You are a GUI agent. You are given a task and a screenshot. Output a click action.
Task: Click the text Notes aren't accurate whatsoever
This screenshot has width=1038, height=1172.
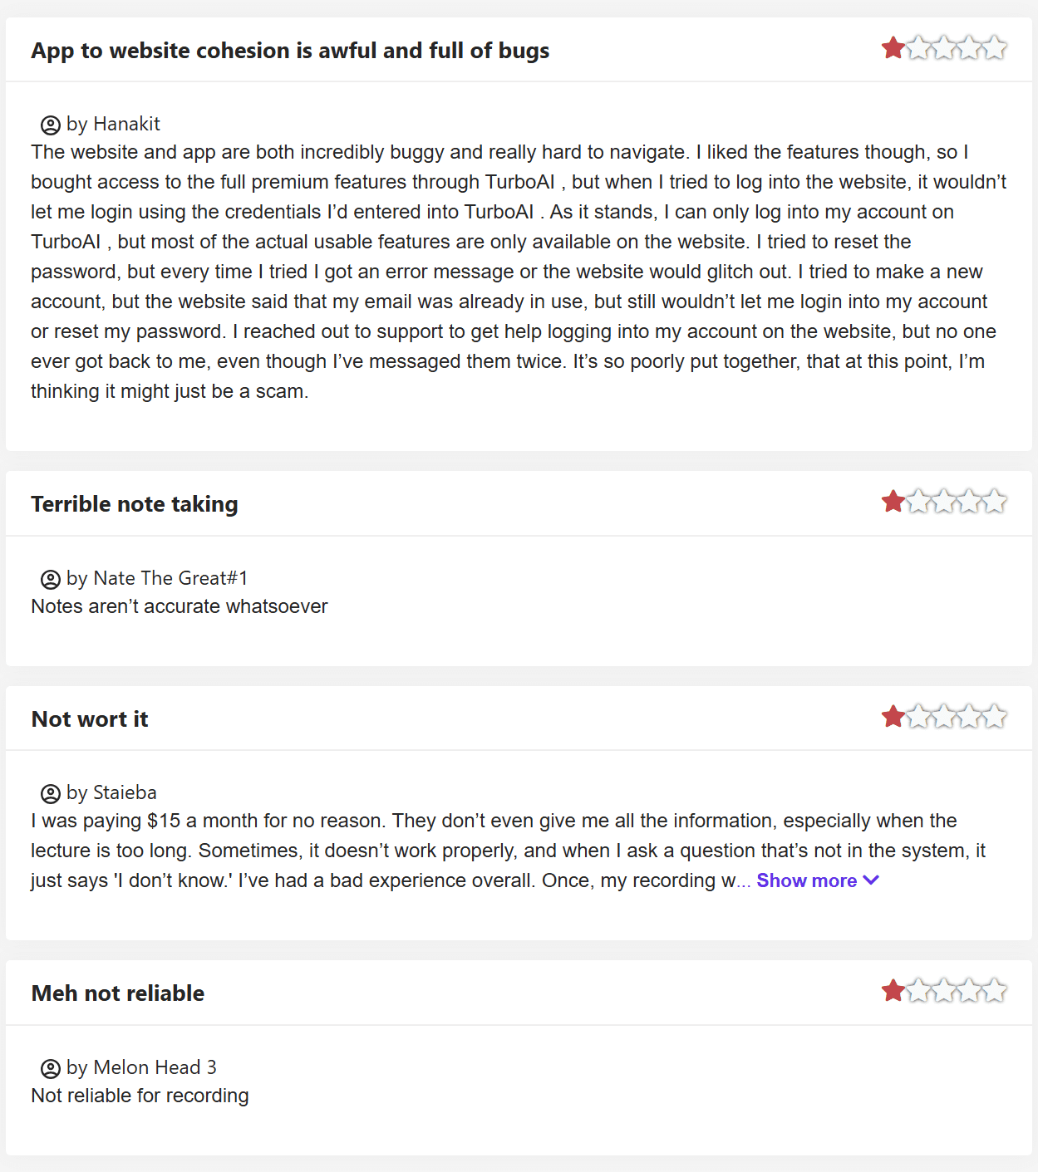180,606
